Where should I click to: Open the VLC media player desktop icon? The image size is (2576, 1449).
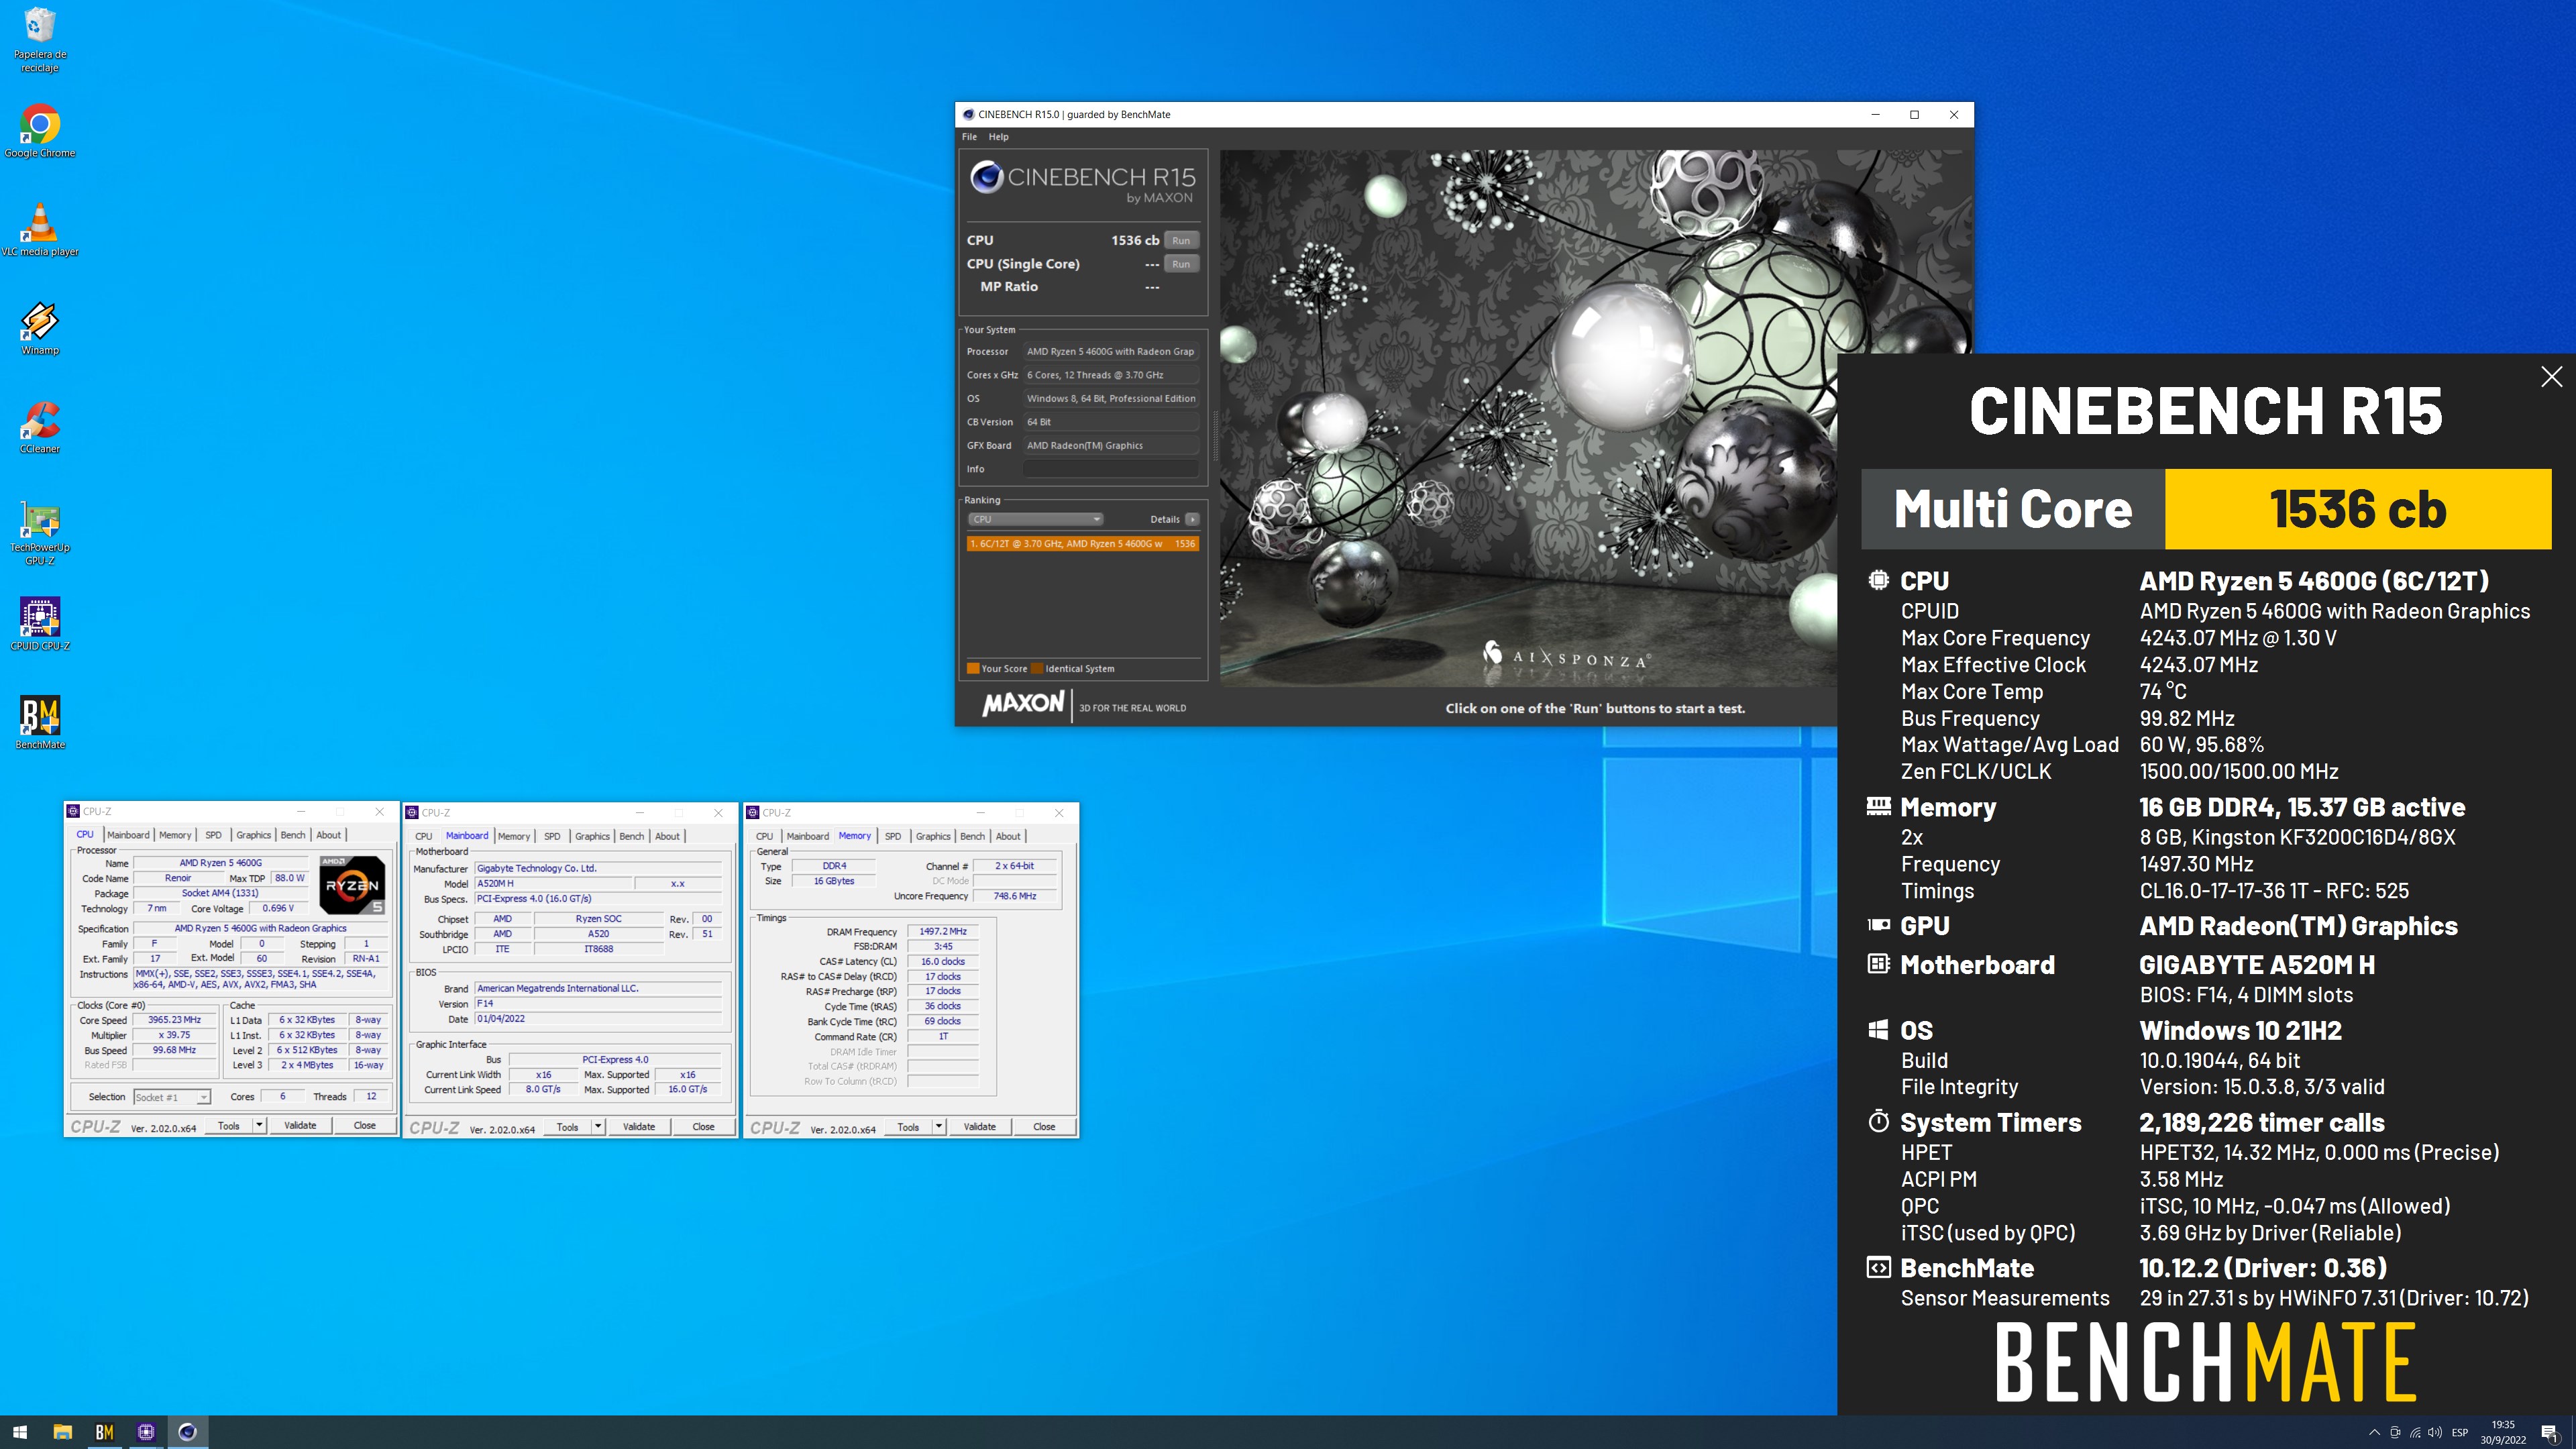[x=40, y=230]
